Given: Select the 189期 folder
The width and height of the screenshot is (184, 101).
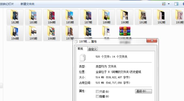Looking at the screenshot, I should (106, 17).
